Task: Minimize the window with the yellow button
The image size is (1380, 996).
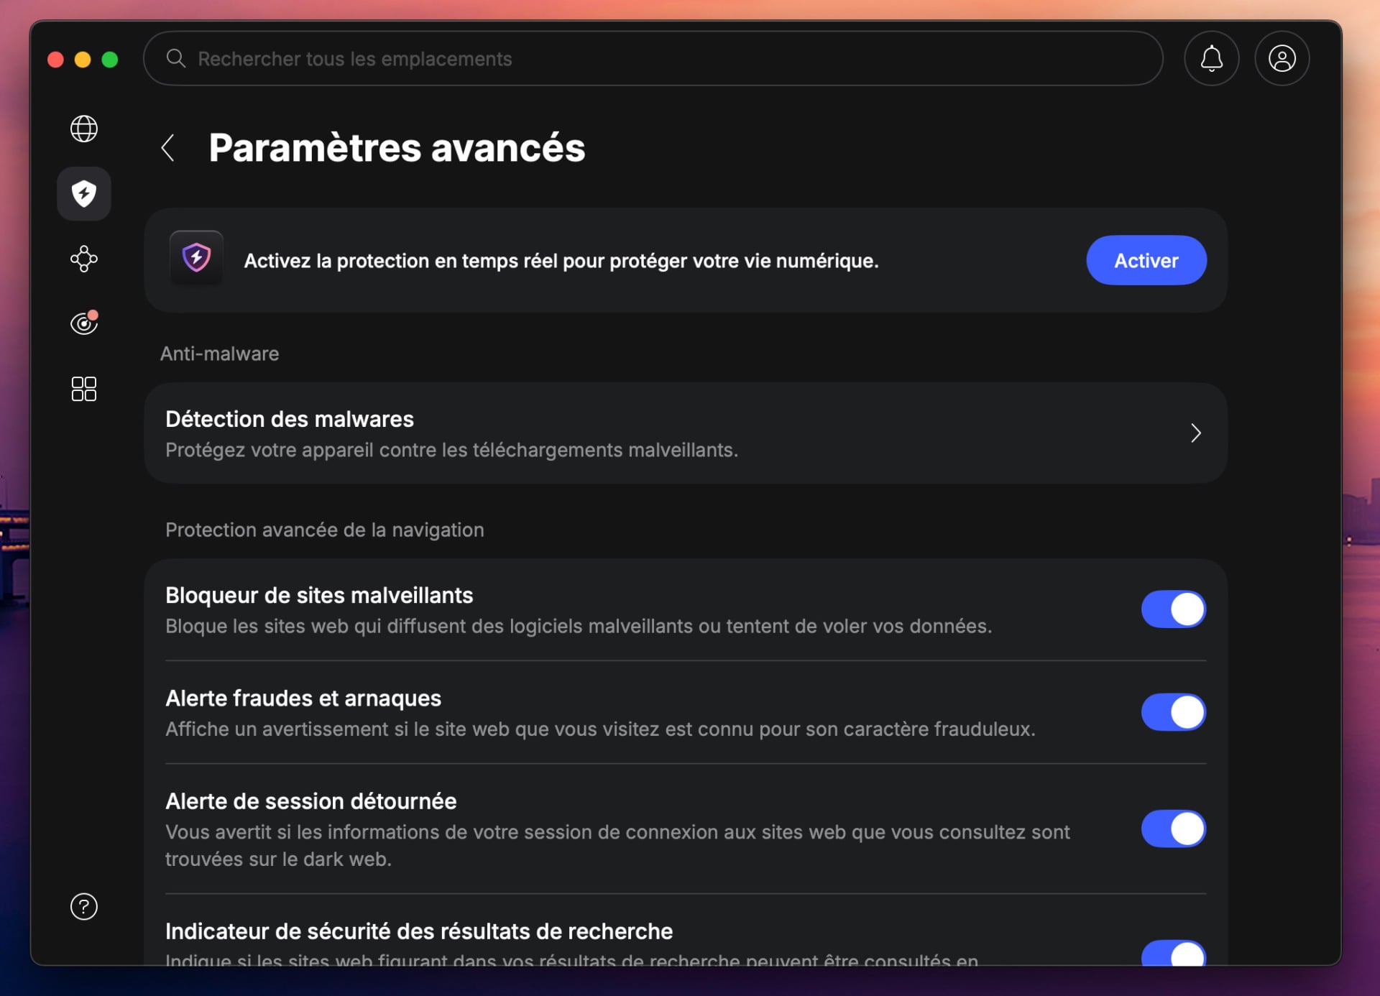Action: tap(83, 59)
